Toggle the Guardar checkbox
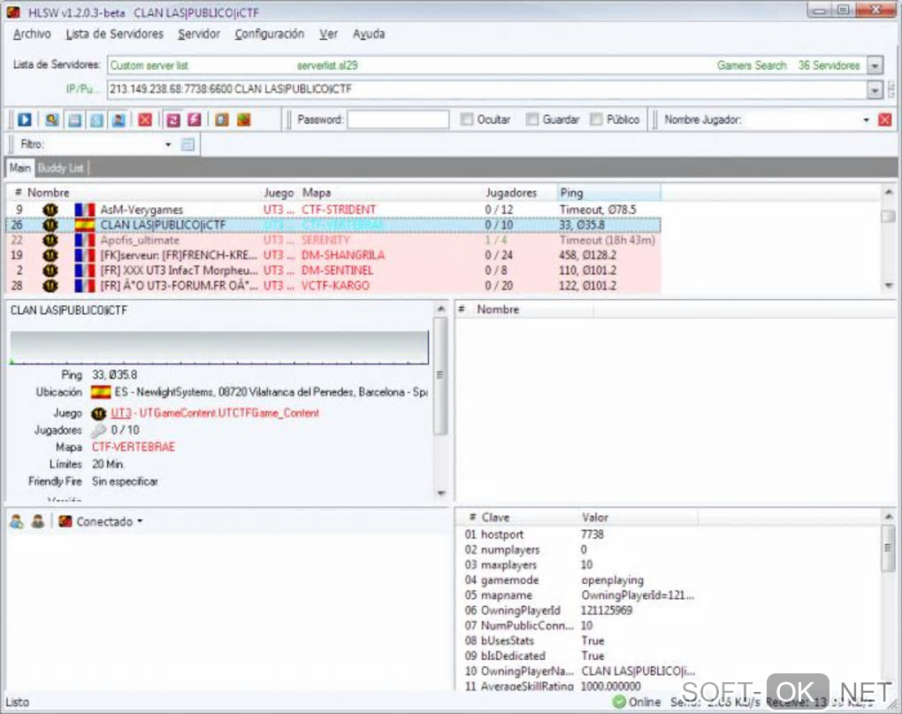 [532, 119]
